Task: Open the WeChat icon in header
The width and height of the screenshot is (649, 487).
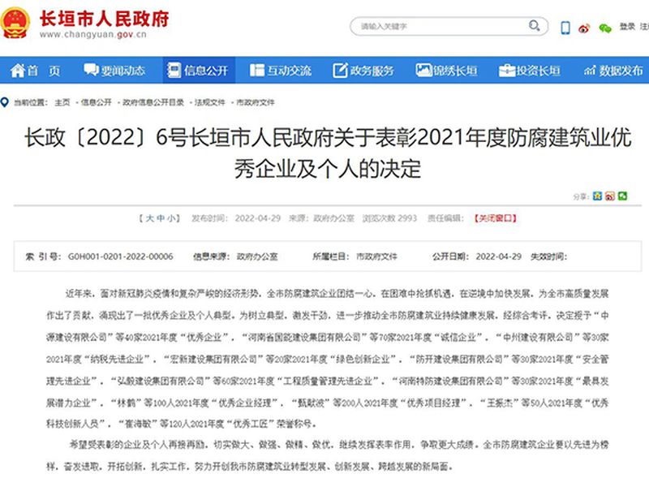Action: 604,28
